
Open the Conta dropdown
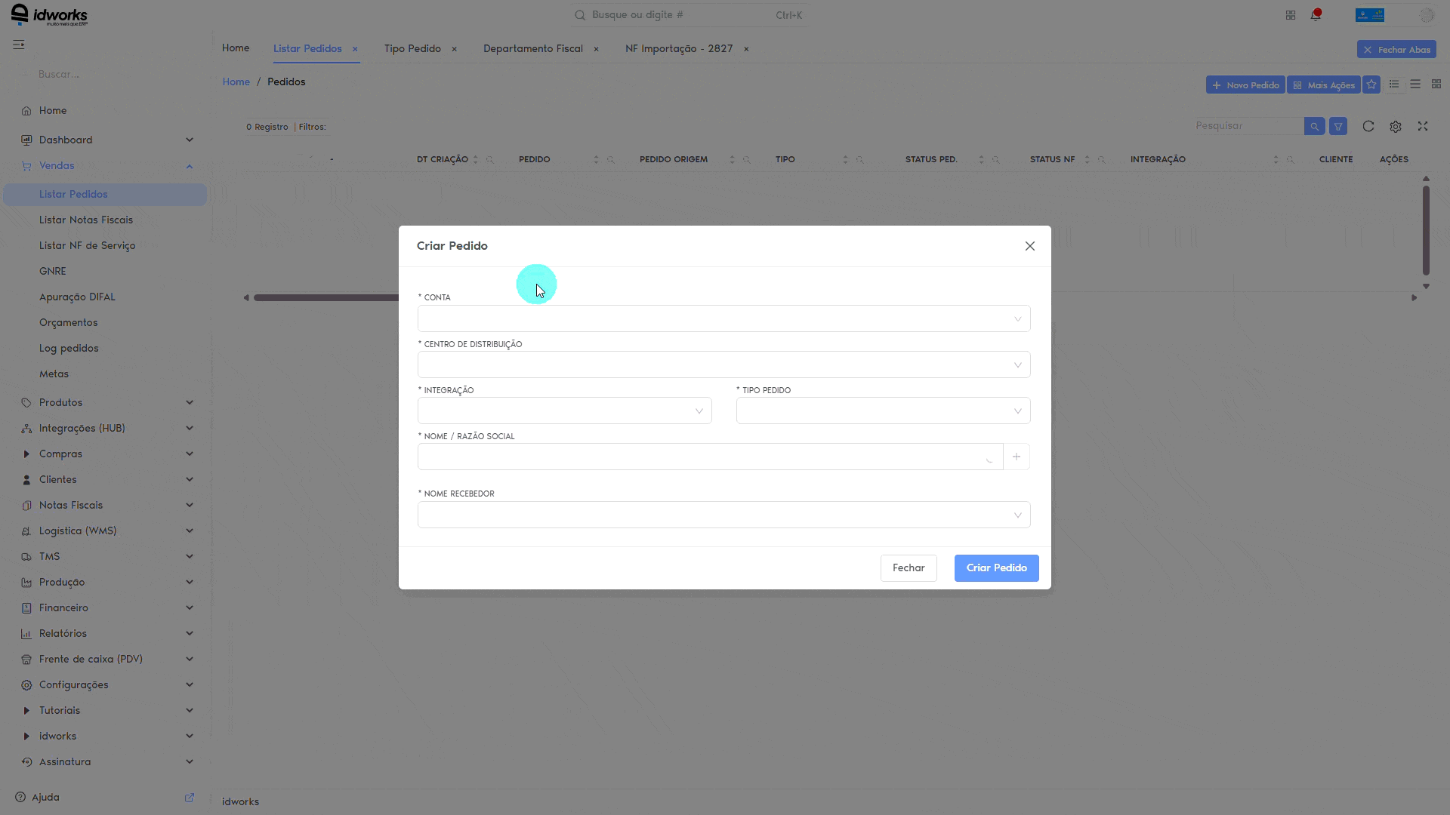[723, 318]
